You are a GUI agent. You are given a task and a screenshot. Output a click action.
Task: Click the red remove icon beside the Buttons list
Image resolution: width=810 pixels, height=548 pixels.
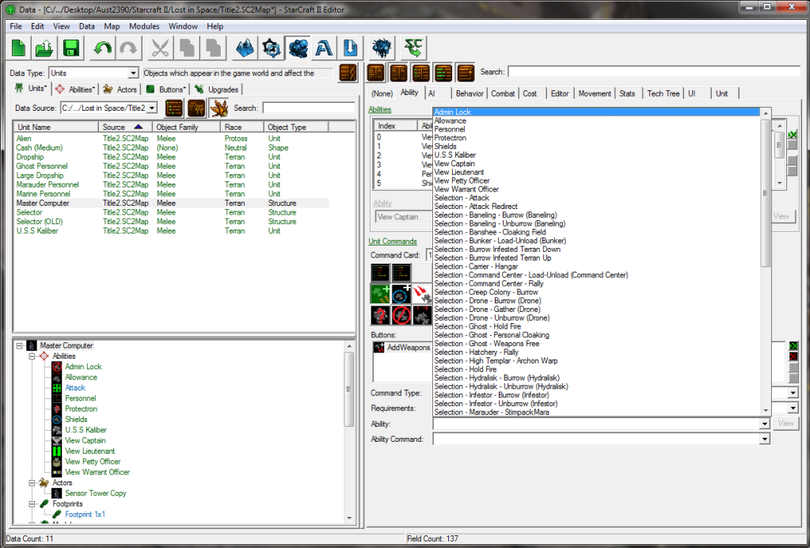(x=793, y=356)
